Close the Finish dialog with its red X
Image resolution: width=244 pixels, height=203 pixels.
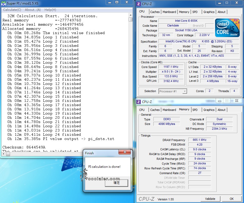coord(125,152)
